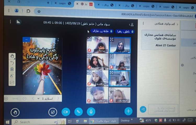Click the خانه زر، مارال talking indicator

pyautogui.click(x=102, y=31)
